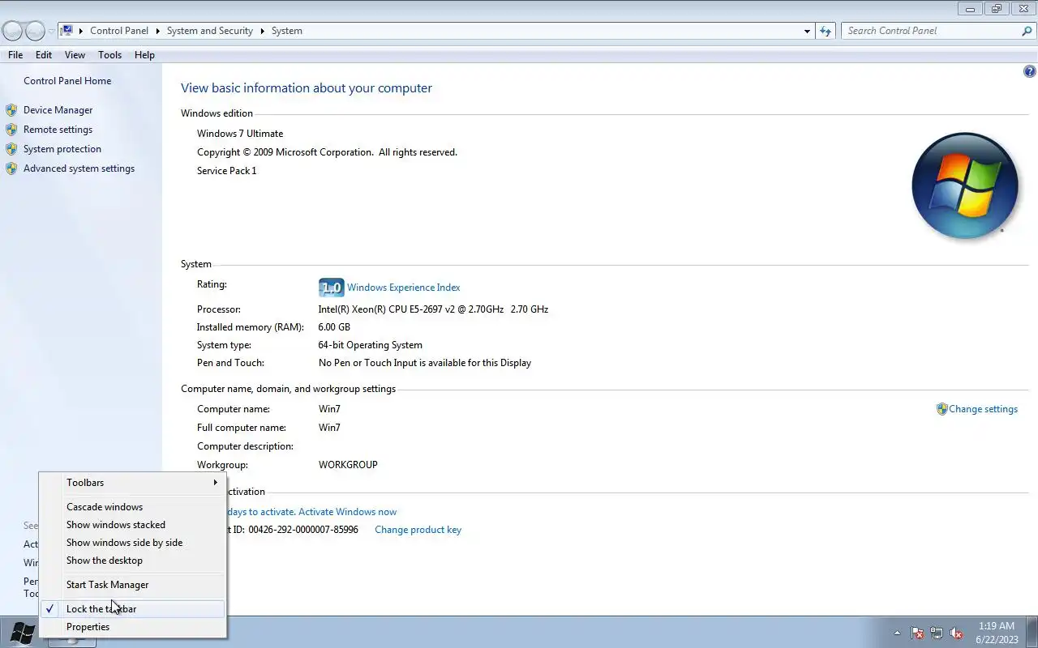Screen dimensions: 1038x648
Task: Toggle Lock the taskbar option
Action: 133,609
